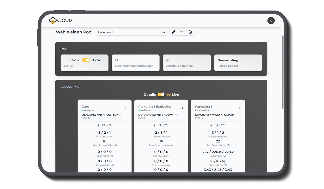Click the voltage value 227 / 226.8 / 228.2

(x=218, y=152)
